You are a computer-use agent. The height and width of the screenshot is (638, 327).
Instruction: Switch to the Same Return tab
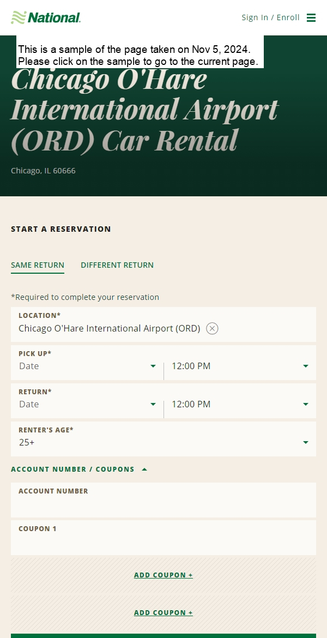38,266
